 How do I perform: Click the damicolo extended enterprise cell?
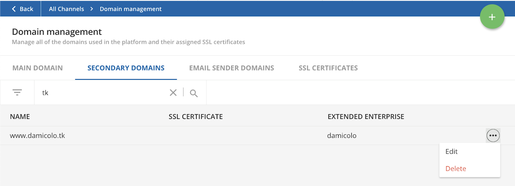click(x=342, y=136)
